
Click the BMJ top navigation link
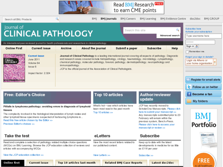(x=94, y=19)
